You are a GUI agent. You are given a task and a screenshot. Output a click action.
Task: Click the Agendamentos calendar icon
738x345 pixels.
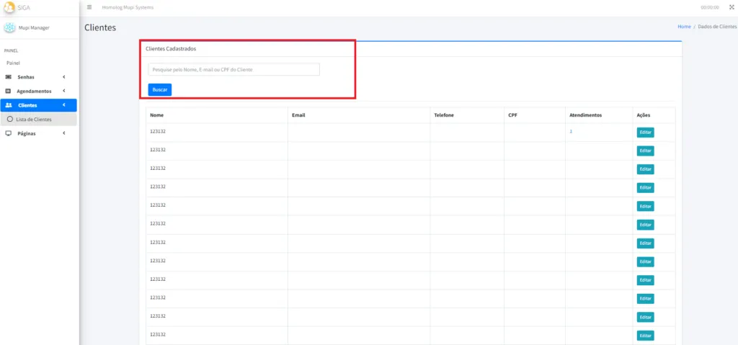pos(9,91)
